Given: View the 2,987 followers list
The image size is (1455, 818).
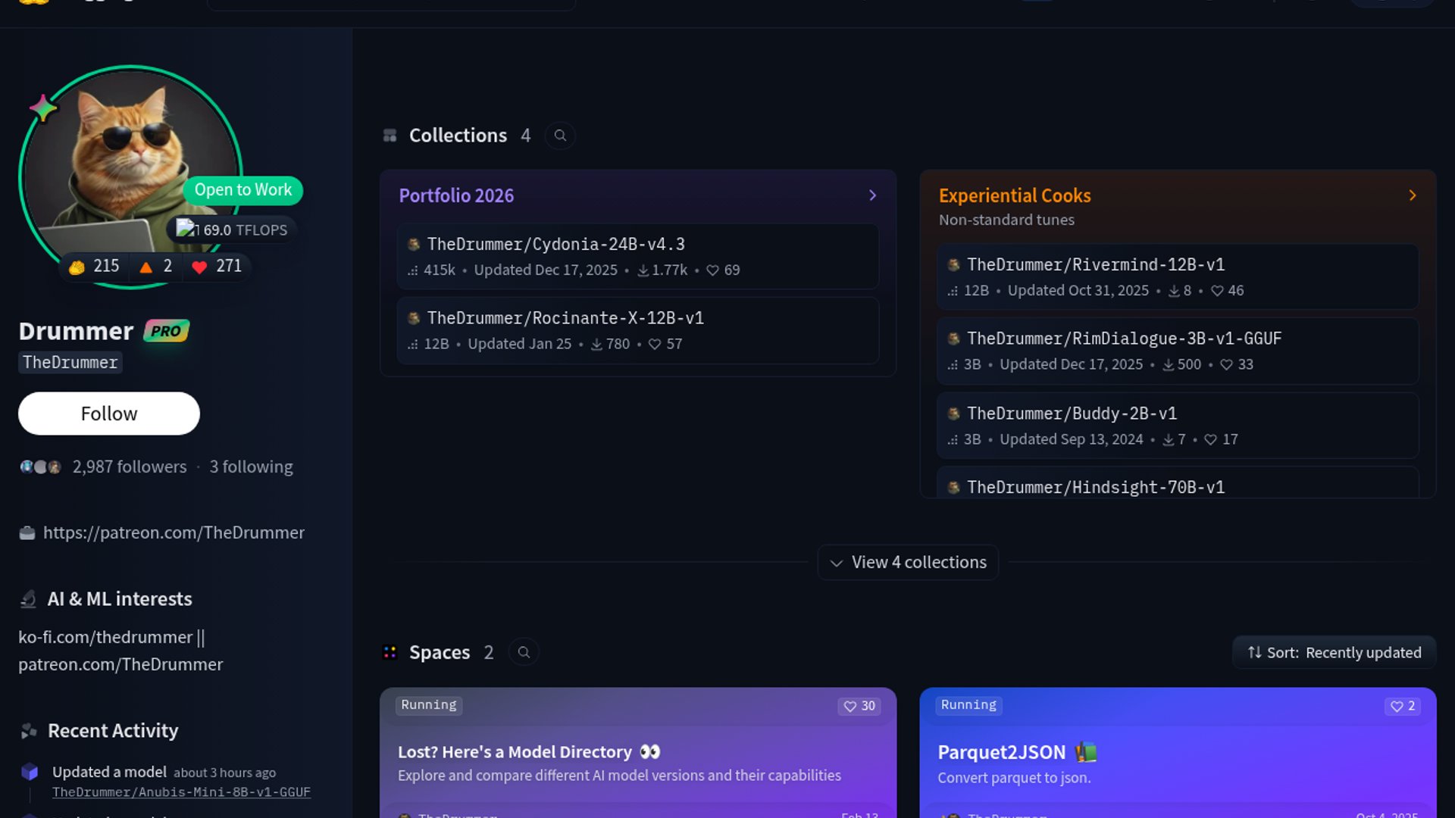Looking at the screenshot, I should tap(129, 467).
